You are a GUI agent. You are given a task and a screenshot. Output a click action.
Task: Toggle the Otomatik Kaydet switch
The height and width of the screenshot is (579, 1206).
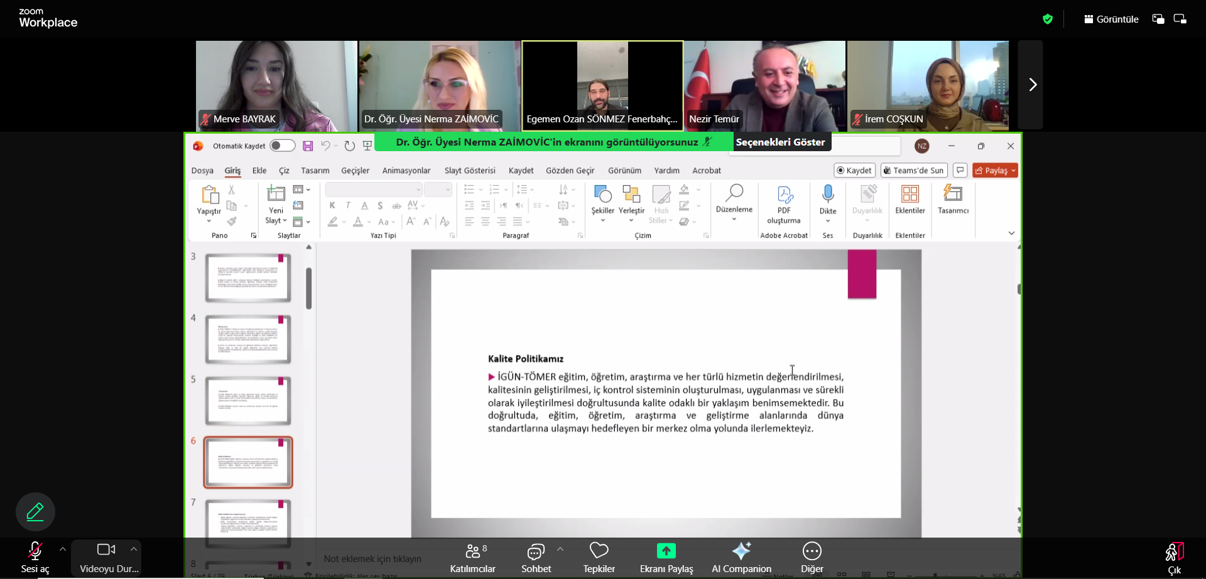point(282,146)
